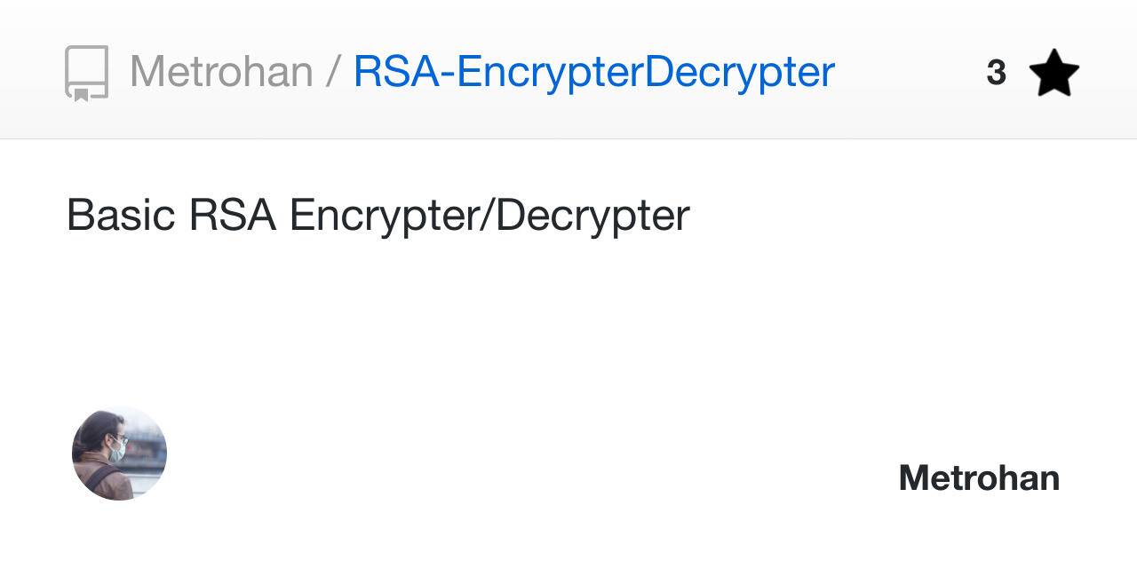The width and height of the screenshot is (1137, 568).
Task: Click the header star icon
Action: click(1054, 74)
